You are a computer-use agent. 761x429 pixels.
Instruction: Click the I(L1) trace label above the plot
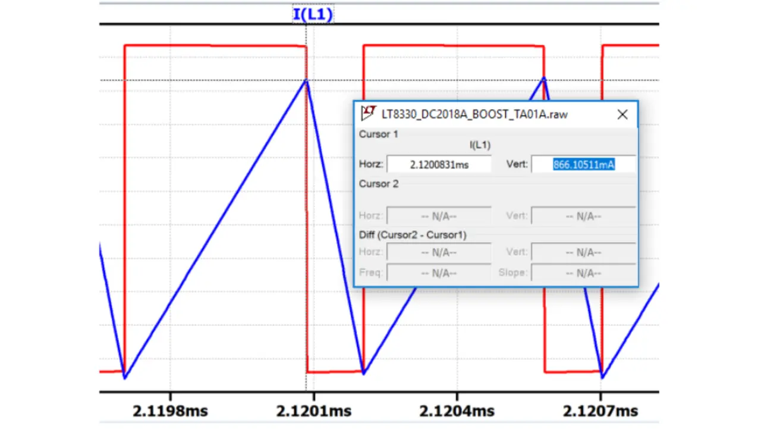pyautogui.click(x=313, y=14)
